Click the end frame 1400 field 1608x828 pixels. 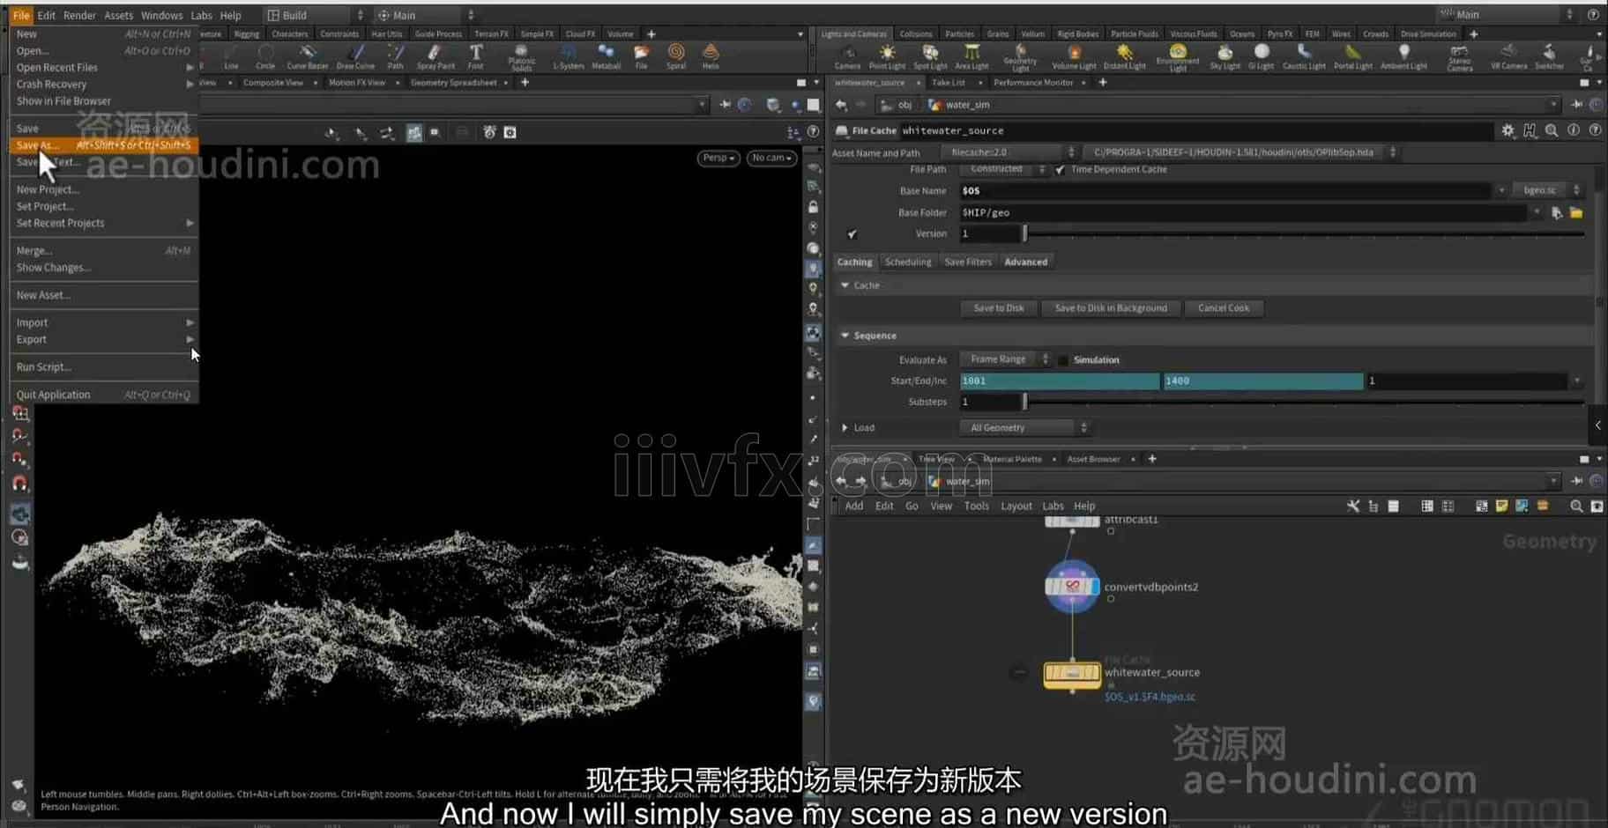1262,381
